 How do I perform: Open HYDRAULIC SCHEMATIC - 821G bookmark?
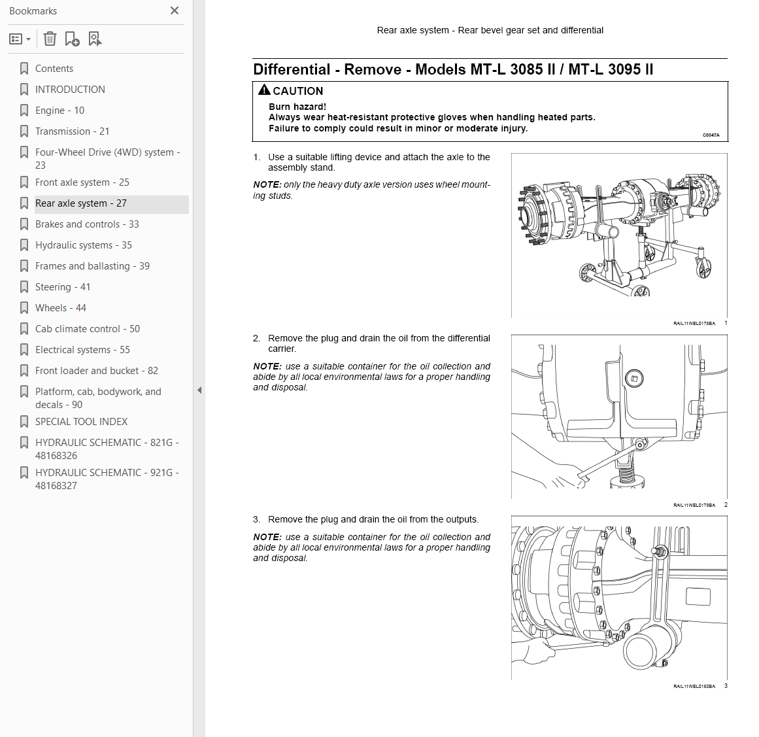[107, 449]
